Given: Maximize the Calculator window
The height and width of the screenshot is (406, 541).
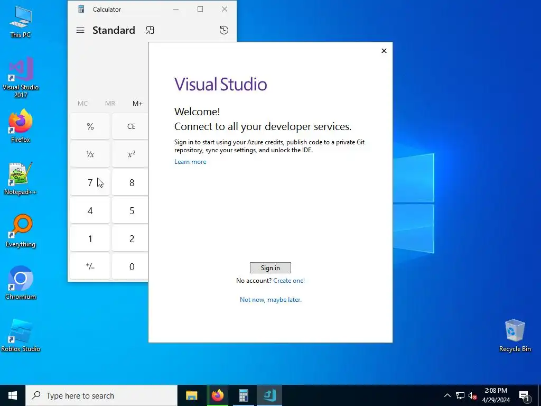Looking at the screenshot, I should click(x=200, y=10).
